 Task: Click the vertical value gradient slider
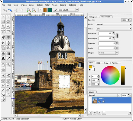[123, 75]
